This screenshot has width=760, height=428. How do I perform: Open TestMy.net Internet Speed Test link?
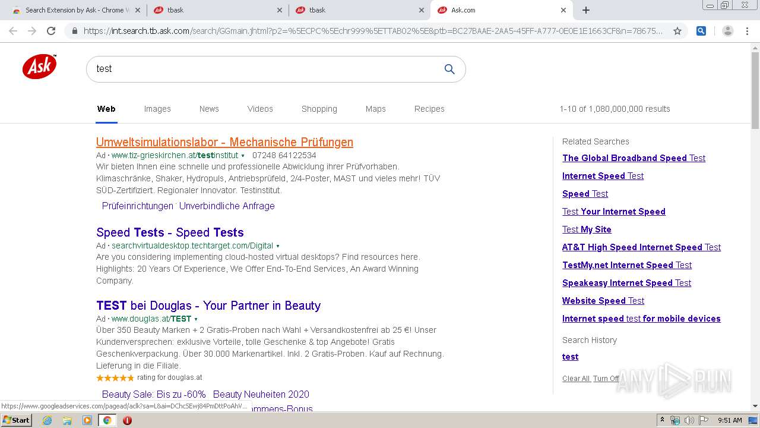click(627, 265)
